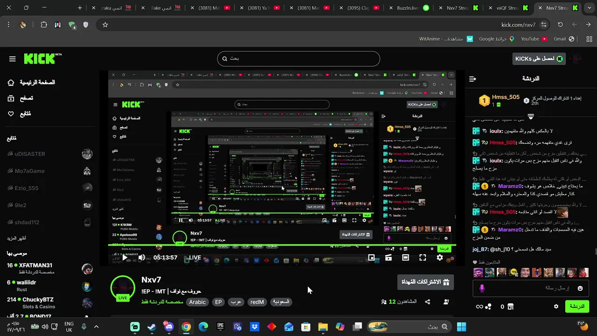Viewport: 597px width, 336px height.
Task: Click the Get KICKs button
Action: pos(539,59)
